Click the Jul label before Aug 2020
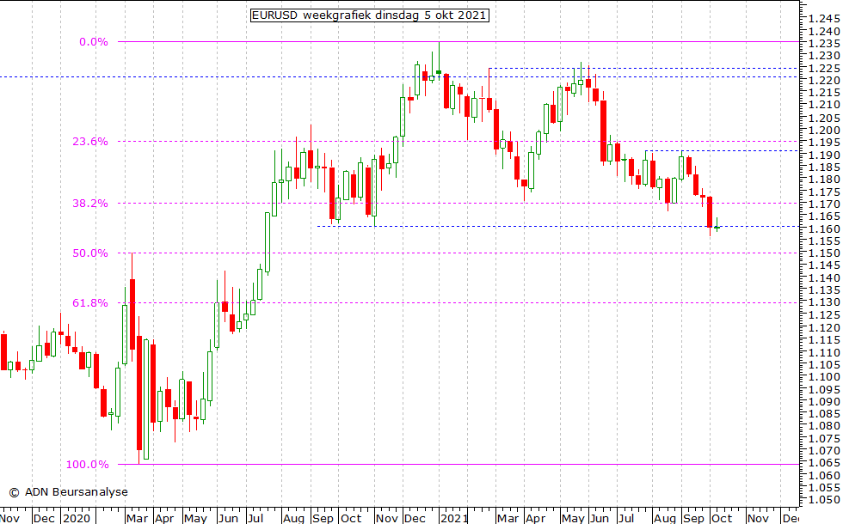The image size is (843, 524). click(x=255, y=518)
